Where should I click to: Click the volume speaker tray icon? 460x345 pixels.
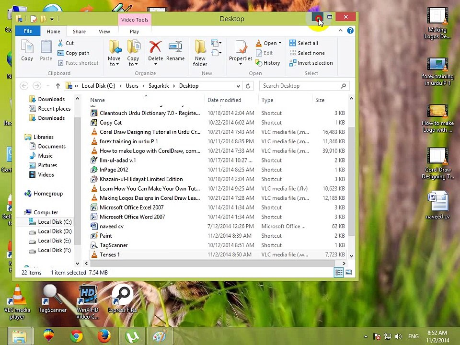(x=398, y=336)
